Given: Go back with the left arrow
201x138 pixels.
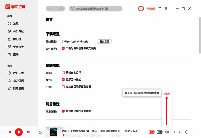Looking at the screenshot, I should click(x=50, y=9).
